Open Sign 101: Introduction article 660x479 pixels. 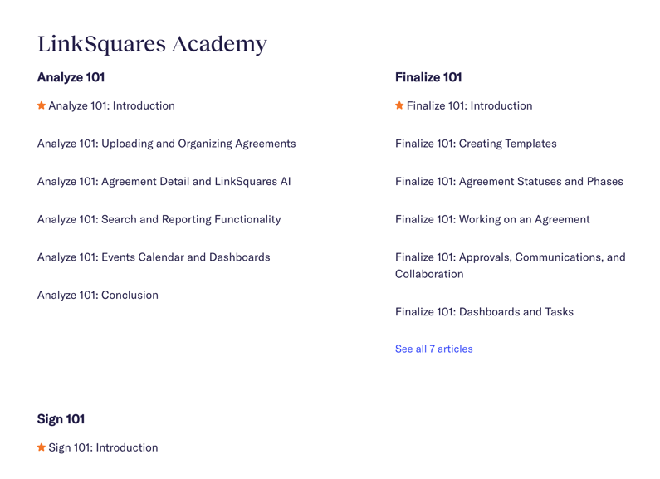click(x=103, y=447)
